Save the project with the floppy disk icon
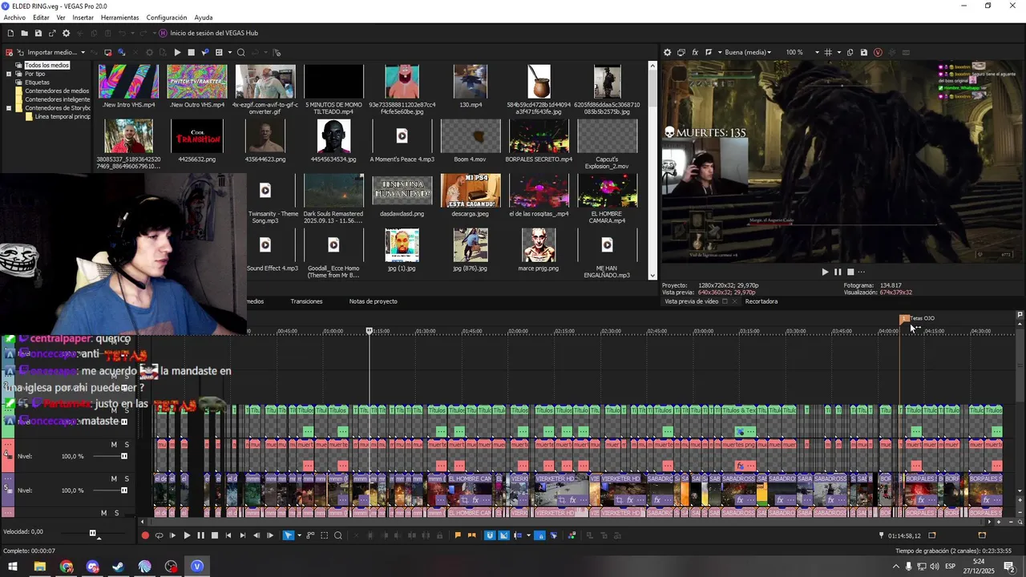This screenshot has height=577, width=1026. click(x=38, y=33)
